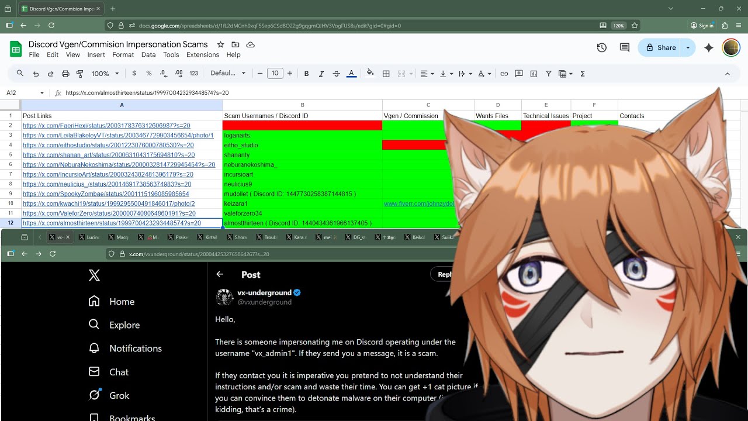Viewport: 748px width, 421px height.
Task: Open the search tool in Sheets toolbar
Action: [20, 74]
